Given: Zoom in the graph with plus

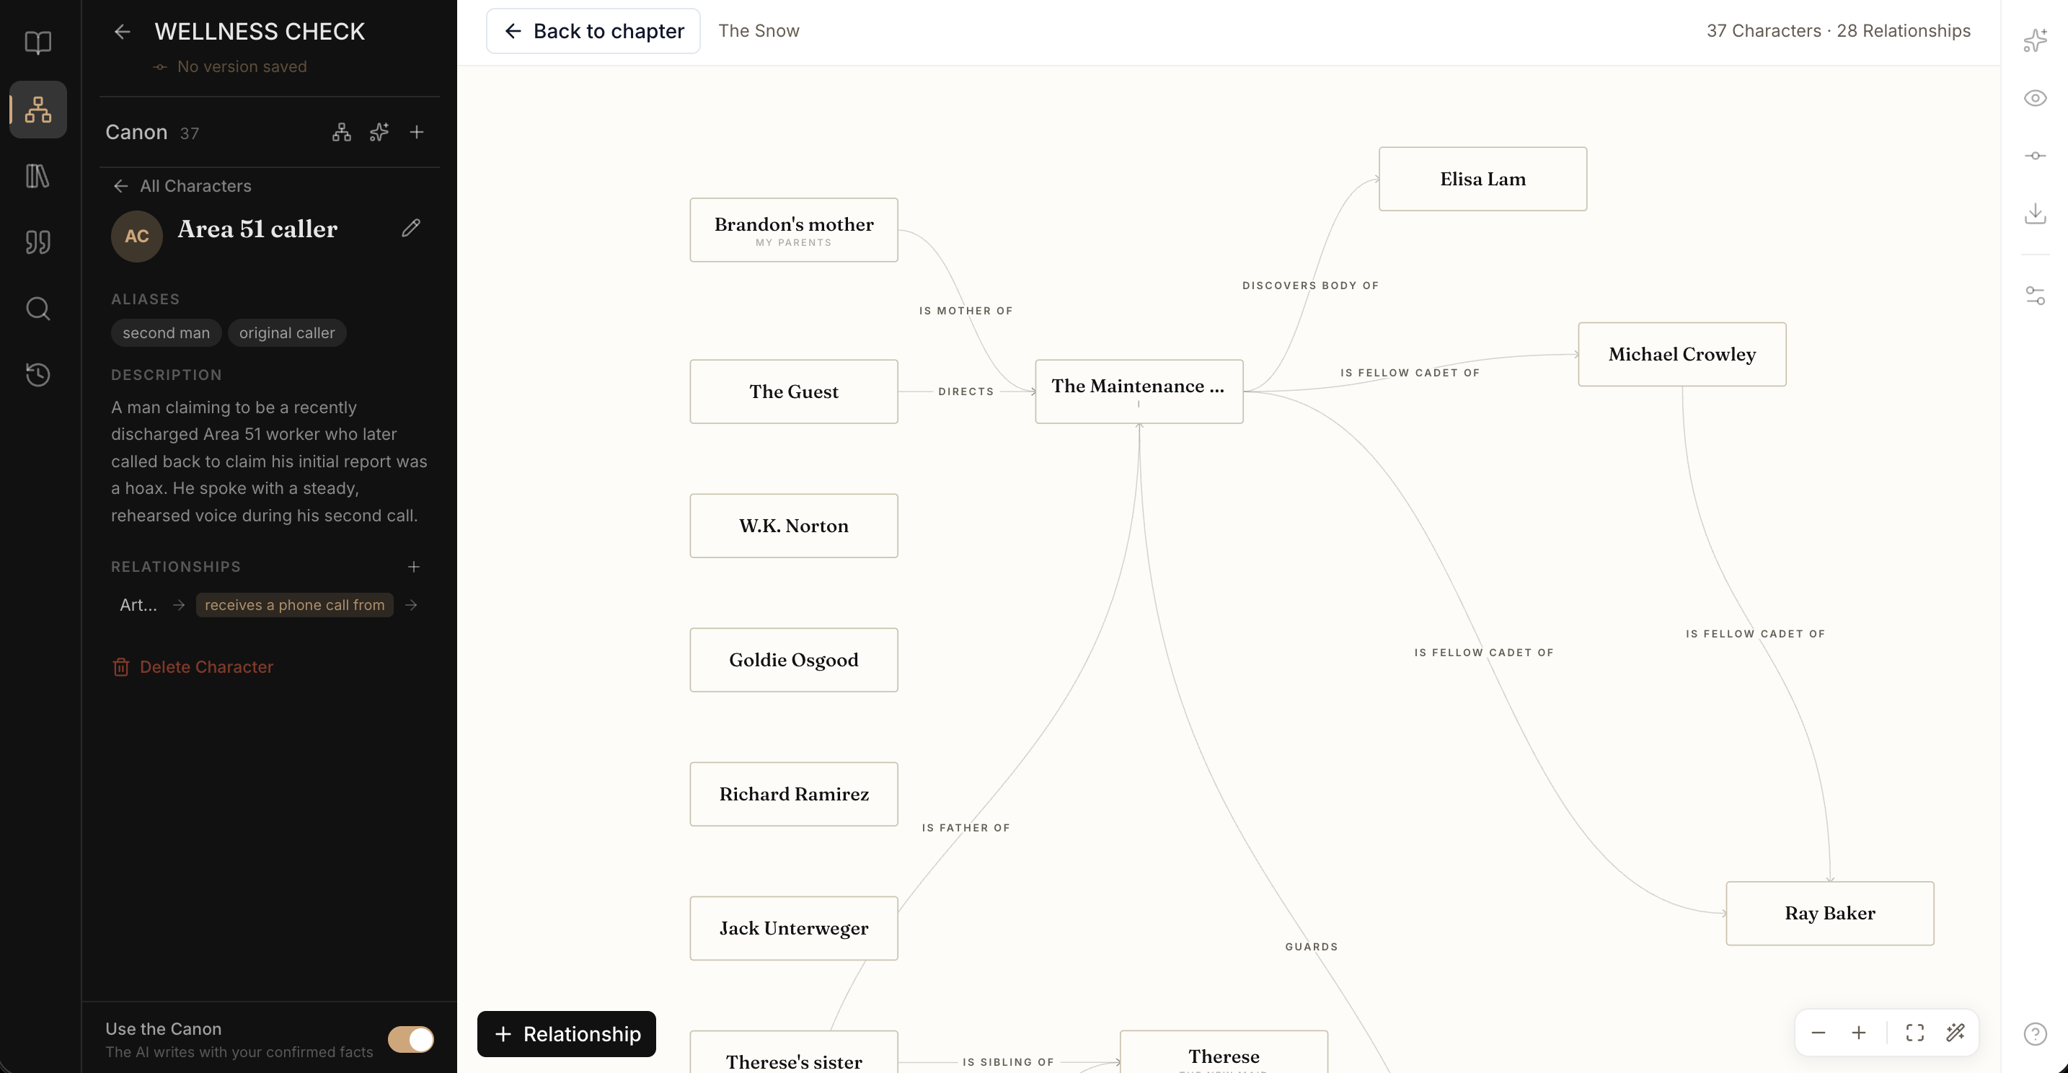Looking at the screenshot, I should point(1858,1033).
